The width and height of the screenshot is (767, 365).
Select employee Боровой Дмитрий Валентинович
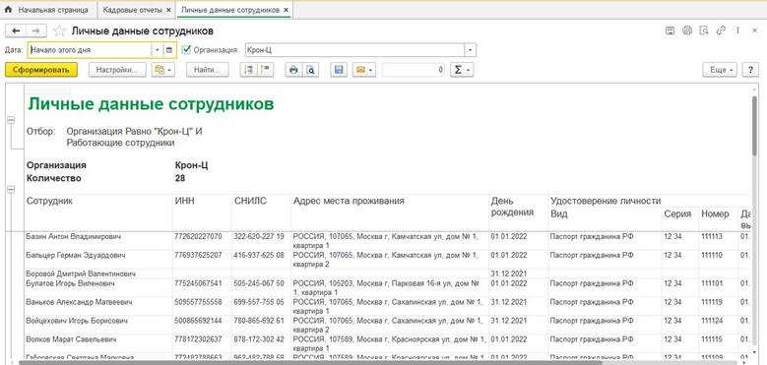[80, 274]
